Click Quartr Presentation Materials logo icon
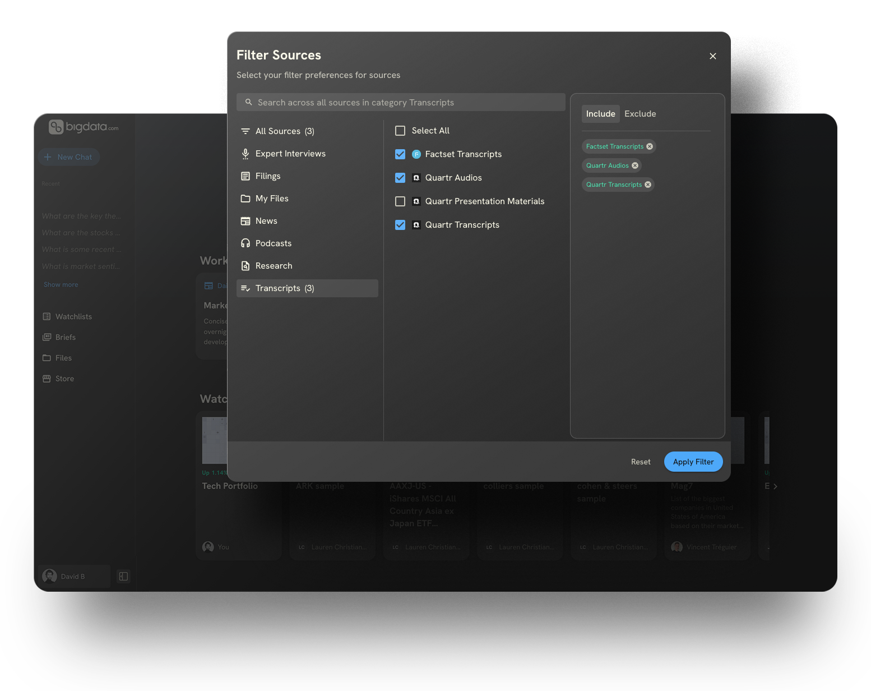 (416, 201)
